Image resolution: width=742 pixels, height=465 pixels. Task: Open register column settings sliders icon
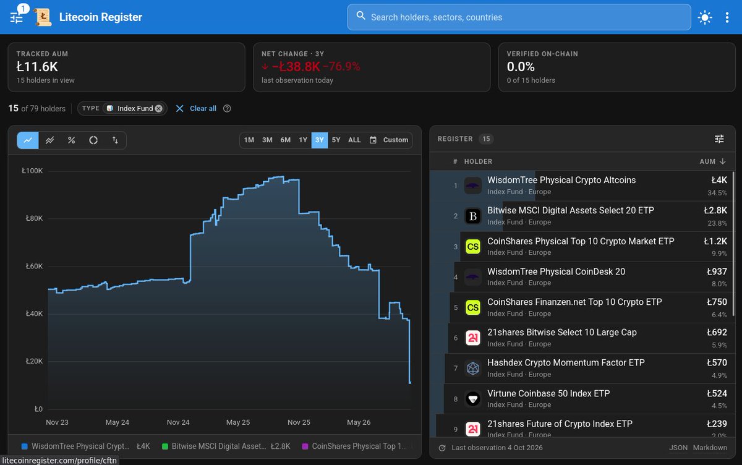pos(719,139)
